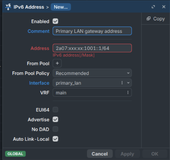Viewport: 170px width, 160px height.
Task: Disable Auto Link-Local checkbox
Action: [55, 139]
